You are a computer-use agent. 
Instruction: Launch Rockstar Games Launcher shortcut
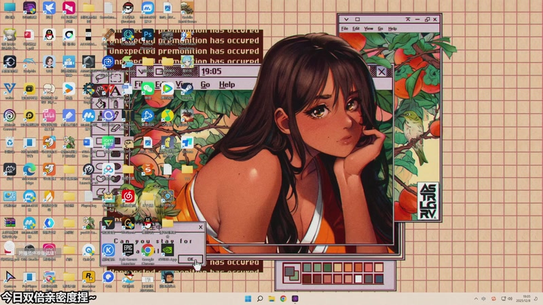click(x=88, y=277)
